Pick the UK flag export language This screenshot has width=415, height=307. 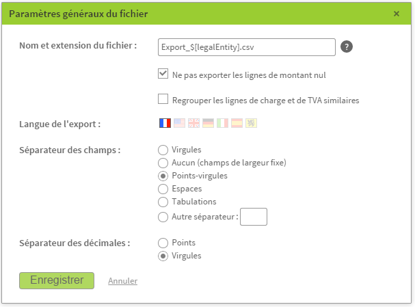point(193,123)
